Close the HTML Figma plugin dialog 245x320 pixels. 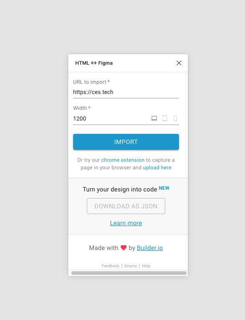[179, 63]
